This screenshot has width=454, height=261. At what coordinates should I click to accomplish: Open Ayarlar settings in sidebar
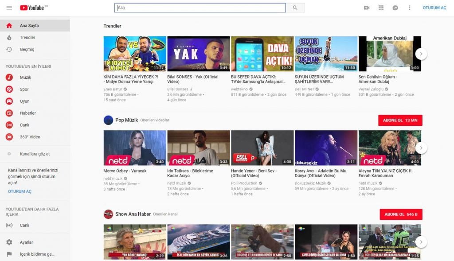[x=26, y=242]
